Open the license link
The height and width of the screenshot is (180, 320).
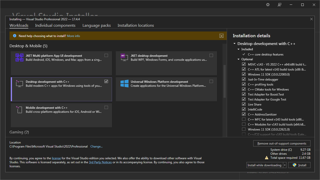click(56, 158)
